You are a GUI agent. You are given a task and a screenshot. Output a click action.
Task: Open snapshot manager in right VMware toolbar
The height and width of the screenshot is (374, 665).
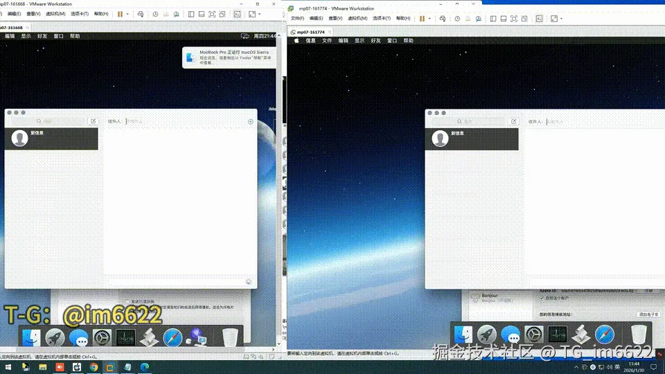478,19
